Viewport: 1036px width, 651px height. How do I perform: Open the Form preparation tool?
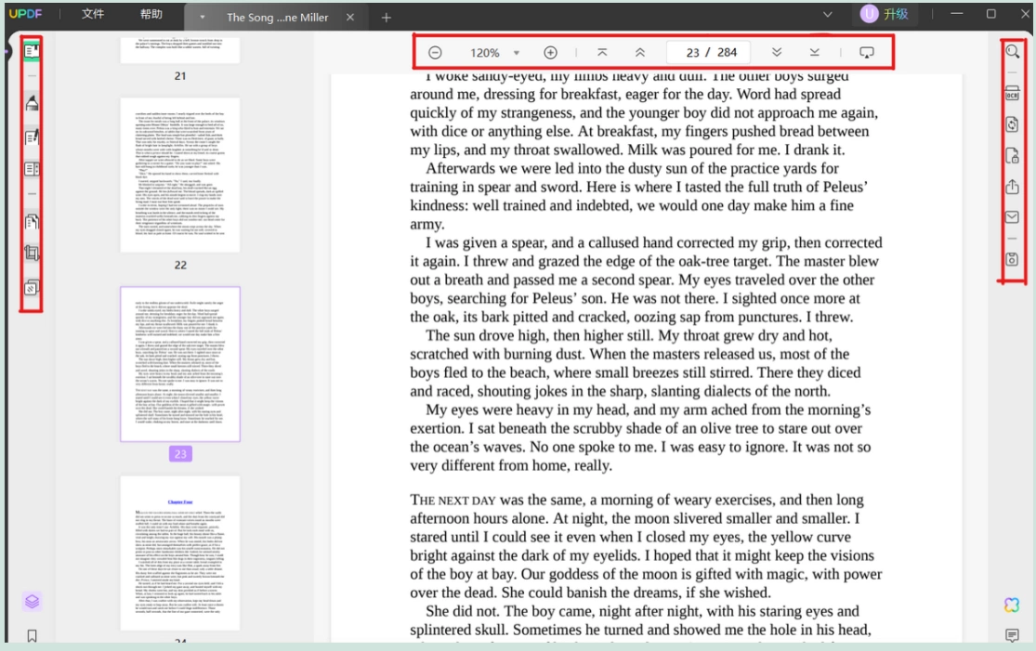click(x=32, y=169)
